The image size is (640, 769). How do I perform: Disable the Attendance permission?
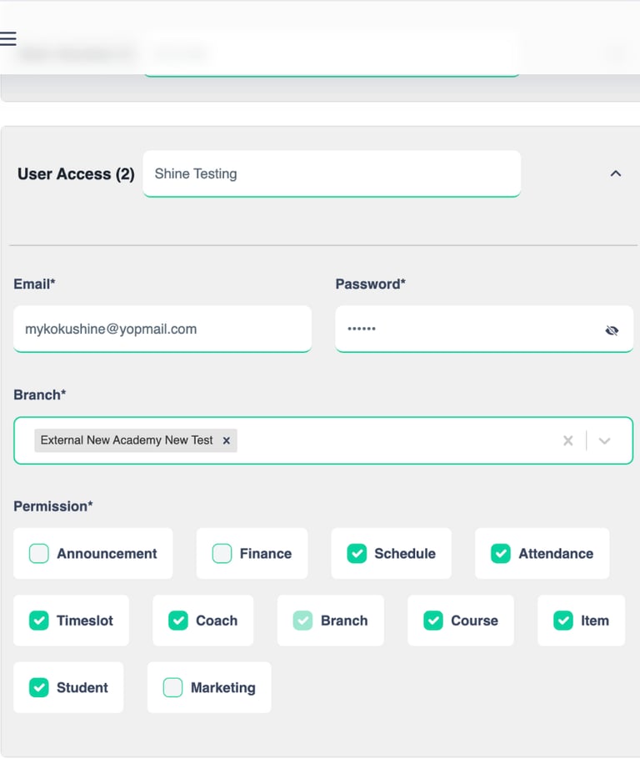point(501,554)
